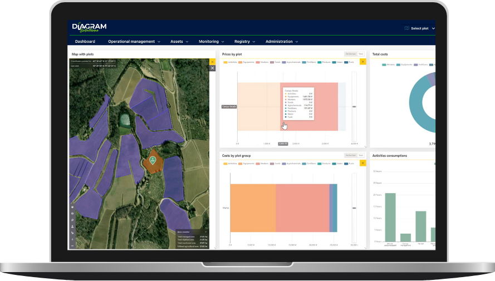Screen dimensions: 495x281
Task: Click the fifth icon of the map toolbar
Action: (72, 233)
